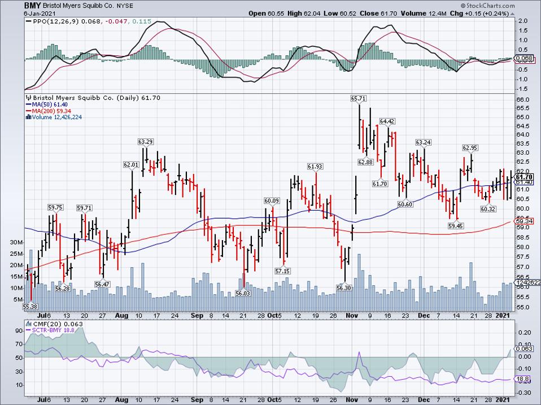Viewport: 541px width, 405px height.
Task: Click the High 62.04 value
Action: [304, 14]
